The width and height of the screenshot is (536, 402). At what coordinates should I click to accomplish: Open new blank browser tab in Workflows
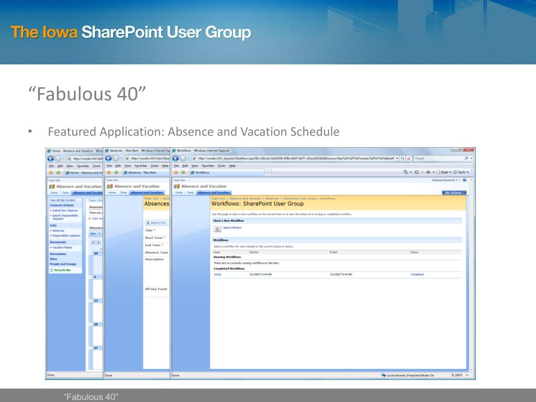[267, 173]
